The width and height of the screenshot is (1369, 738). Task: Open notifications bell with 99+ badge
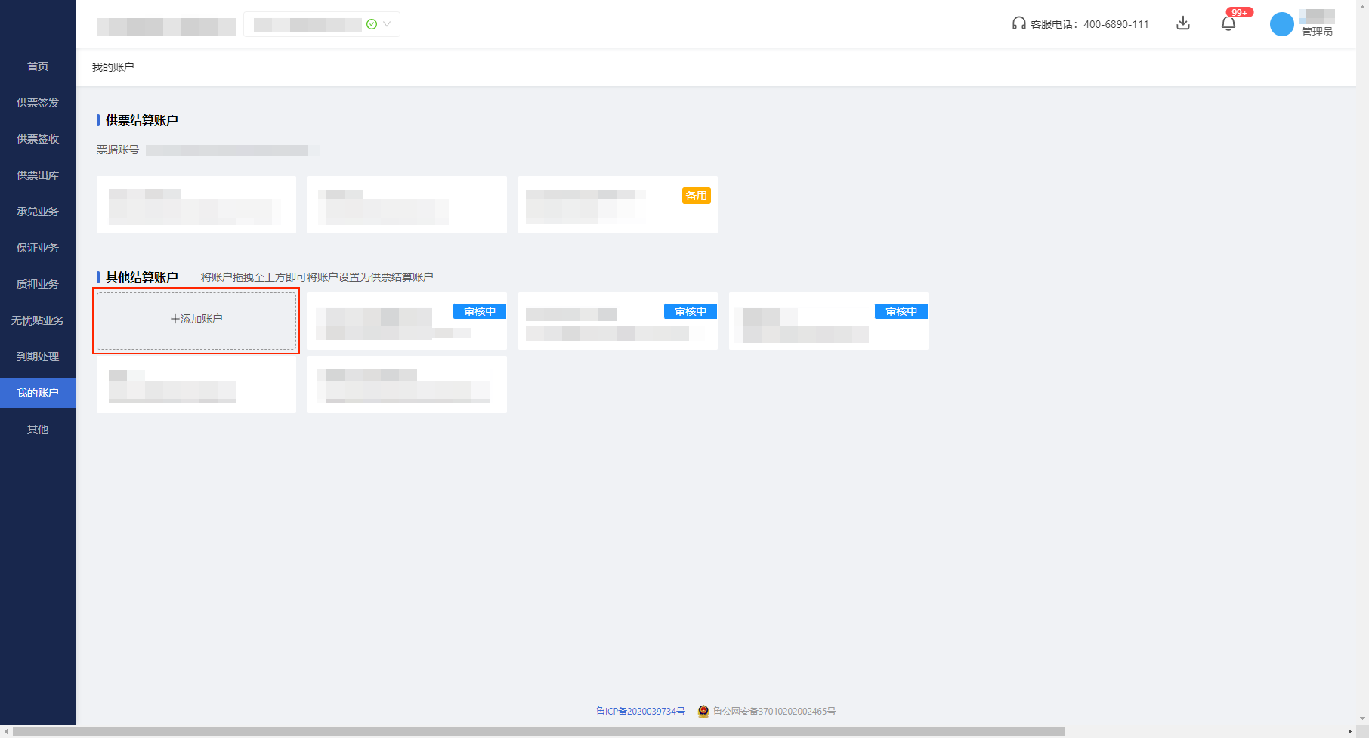tap(1228, 23)
